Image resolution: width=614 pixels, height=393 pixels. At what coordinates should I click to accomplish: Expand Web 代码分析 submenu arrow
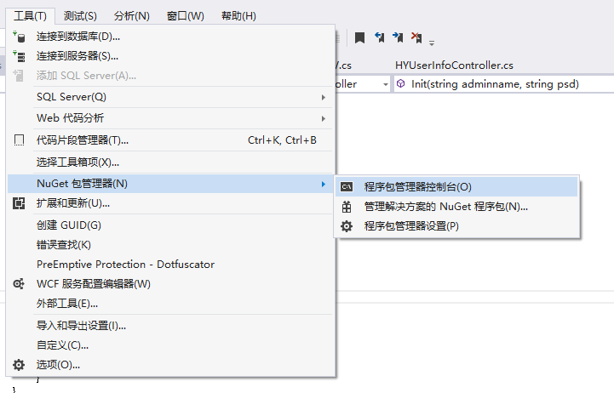(x=324, y=118)
